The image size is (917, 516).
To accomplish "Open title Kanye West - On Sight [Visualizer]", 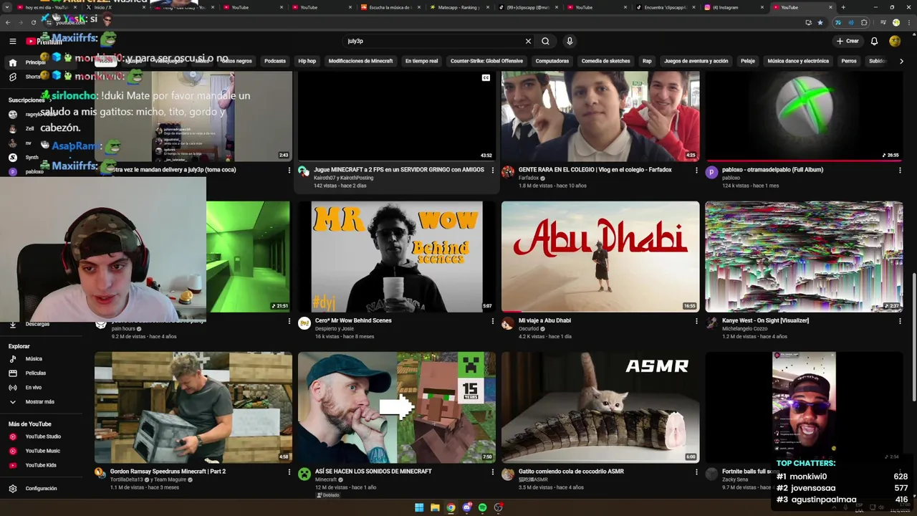I will tap(765, 320).
